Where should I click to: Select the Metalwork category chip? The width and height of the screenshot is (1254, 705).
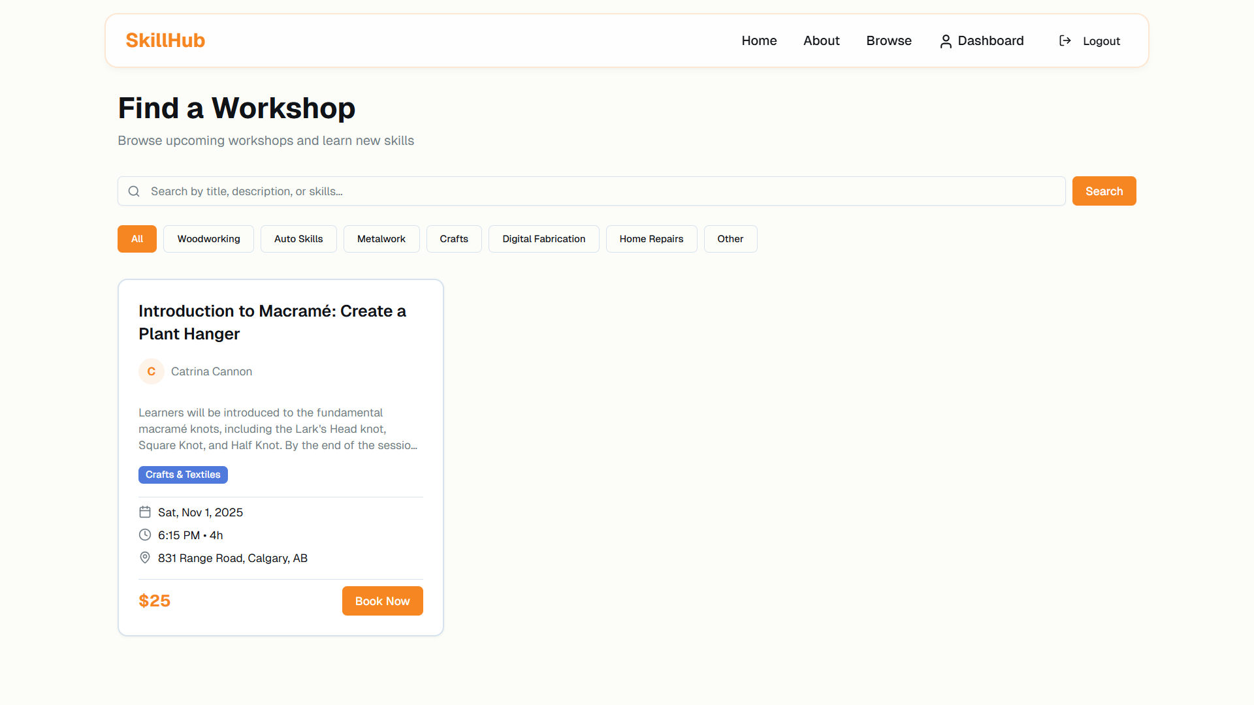coord(381,239)
